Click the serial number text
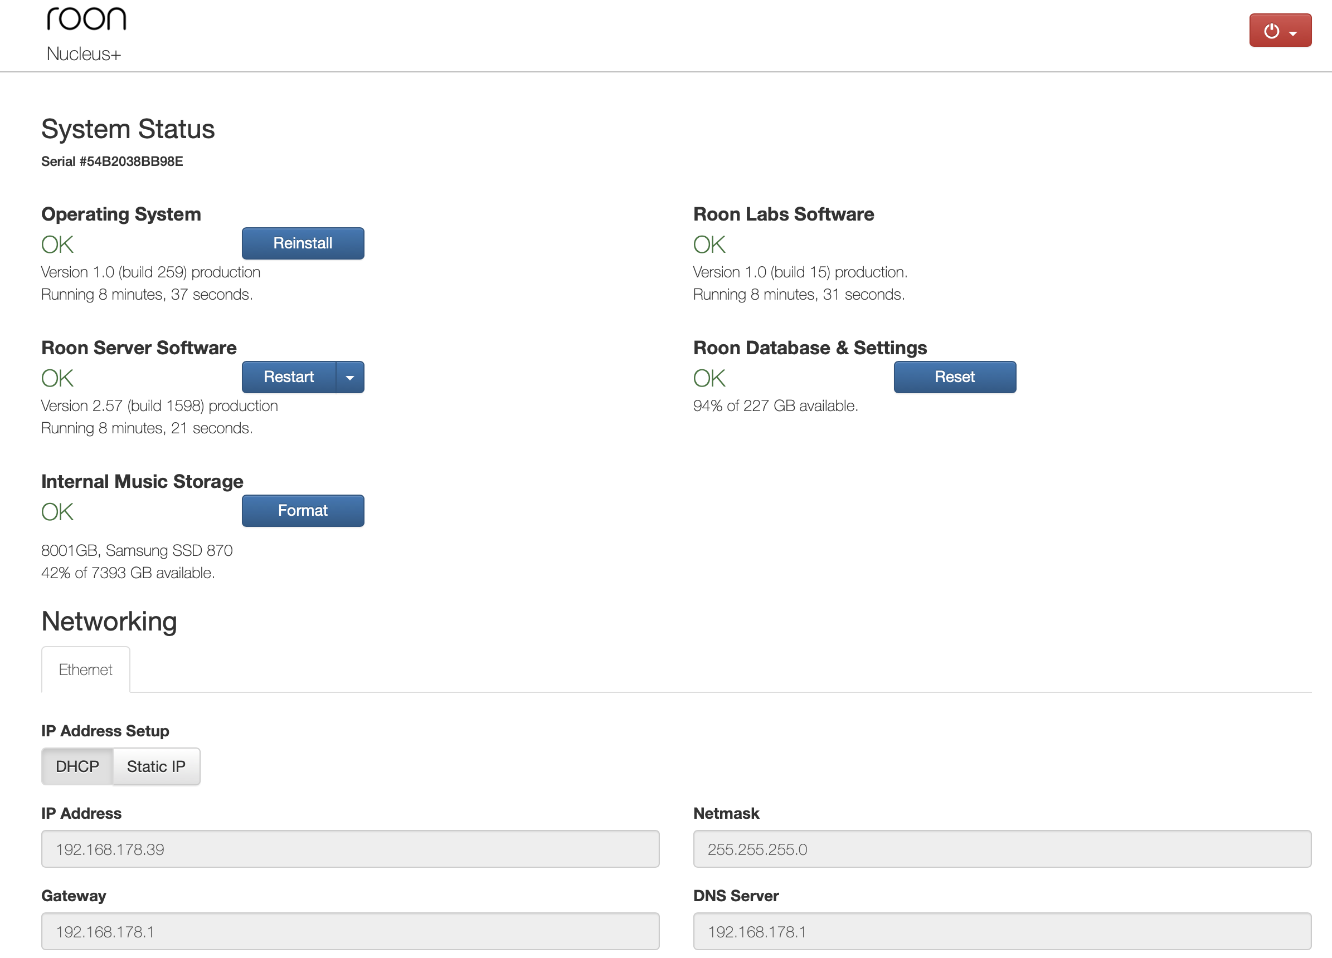1332x958 pixels. (x=111, y=162)
